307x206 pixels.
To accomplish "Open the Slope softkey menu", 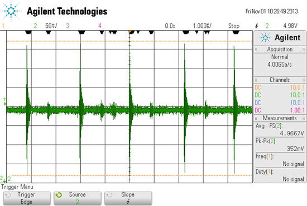I will [128, 198].
